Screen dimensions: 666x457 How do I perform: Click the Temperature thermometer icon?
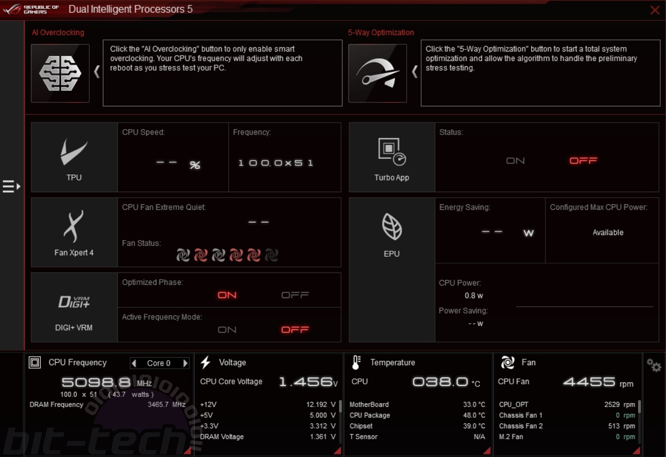(x=356, y=362)
